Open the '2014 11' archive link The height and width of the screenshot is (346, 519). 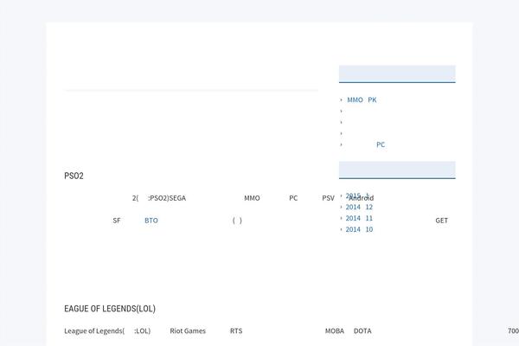[359, 218]
